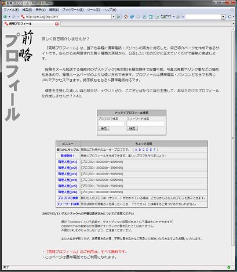
Task: Click the green back arrow button
Action: pos(5,17)
